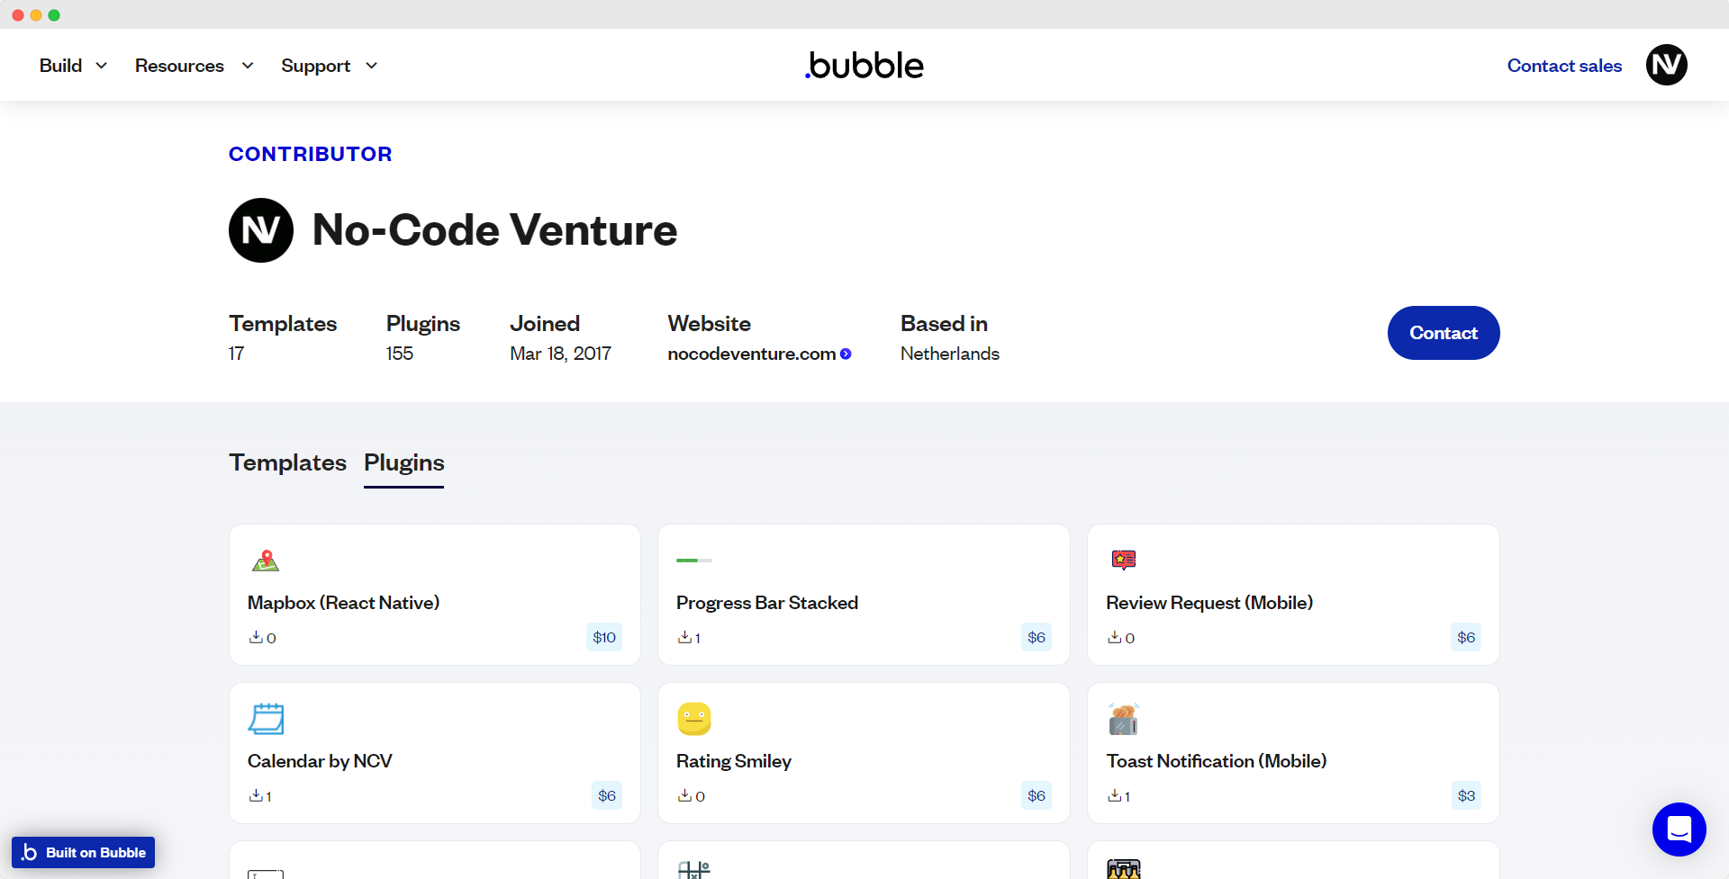The width and height of the screenshot is (1729, 879).
Task: Click the Progress Bar Stacked preview bar
Action: point(694,560)
